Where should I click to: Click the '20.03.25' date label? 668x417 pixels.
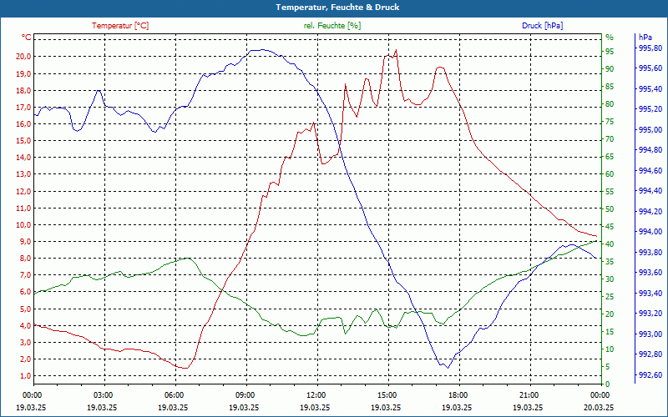[x=600, y=407]
